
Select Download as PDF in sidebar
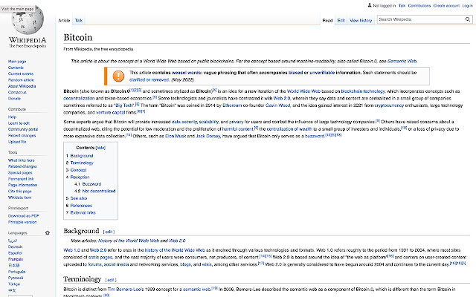(22, 215)
